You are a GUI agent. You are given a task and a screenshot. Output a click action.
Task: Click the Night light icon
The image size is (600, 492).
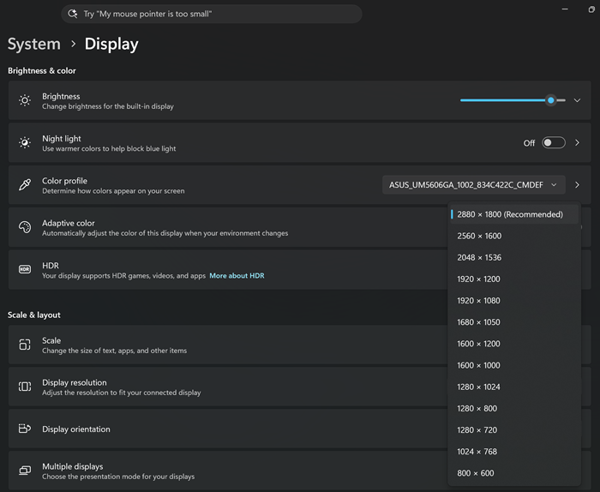coord(25,142)
